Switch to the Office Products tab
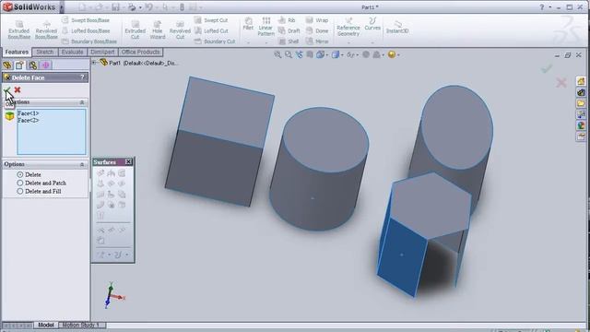Viewport: 590px width, 332px height. [140, 52]
